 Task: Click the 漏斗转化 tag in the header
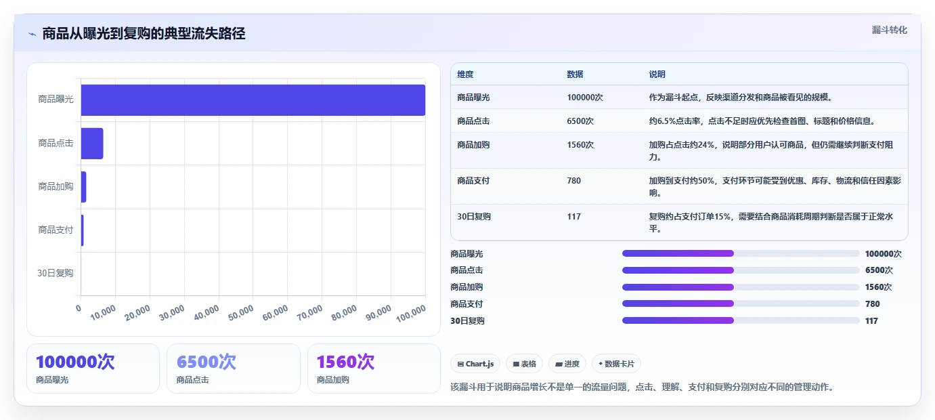pyautogui.click(x=889, y=30)
